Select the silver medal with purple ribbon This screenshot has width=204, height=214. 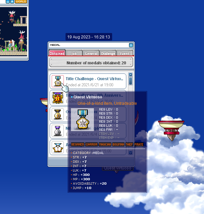(x=57, y=130)
